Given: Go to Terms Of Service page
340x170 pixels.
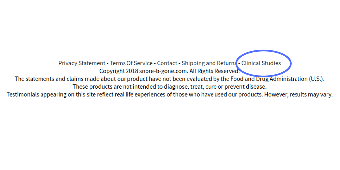Looking at the screenshot, I should click(131, 63).
